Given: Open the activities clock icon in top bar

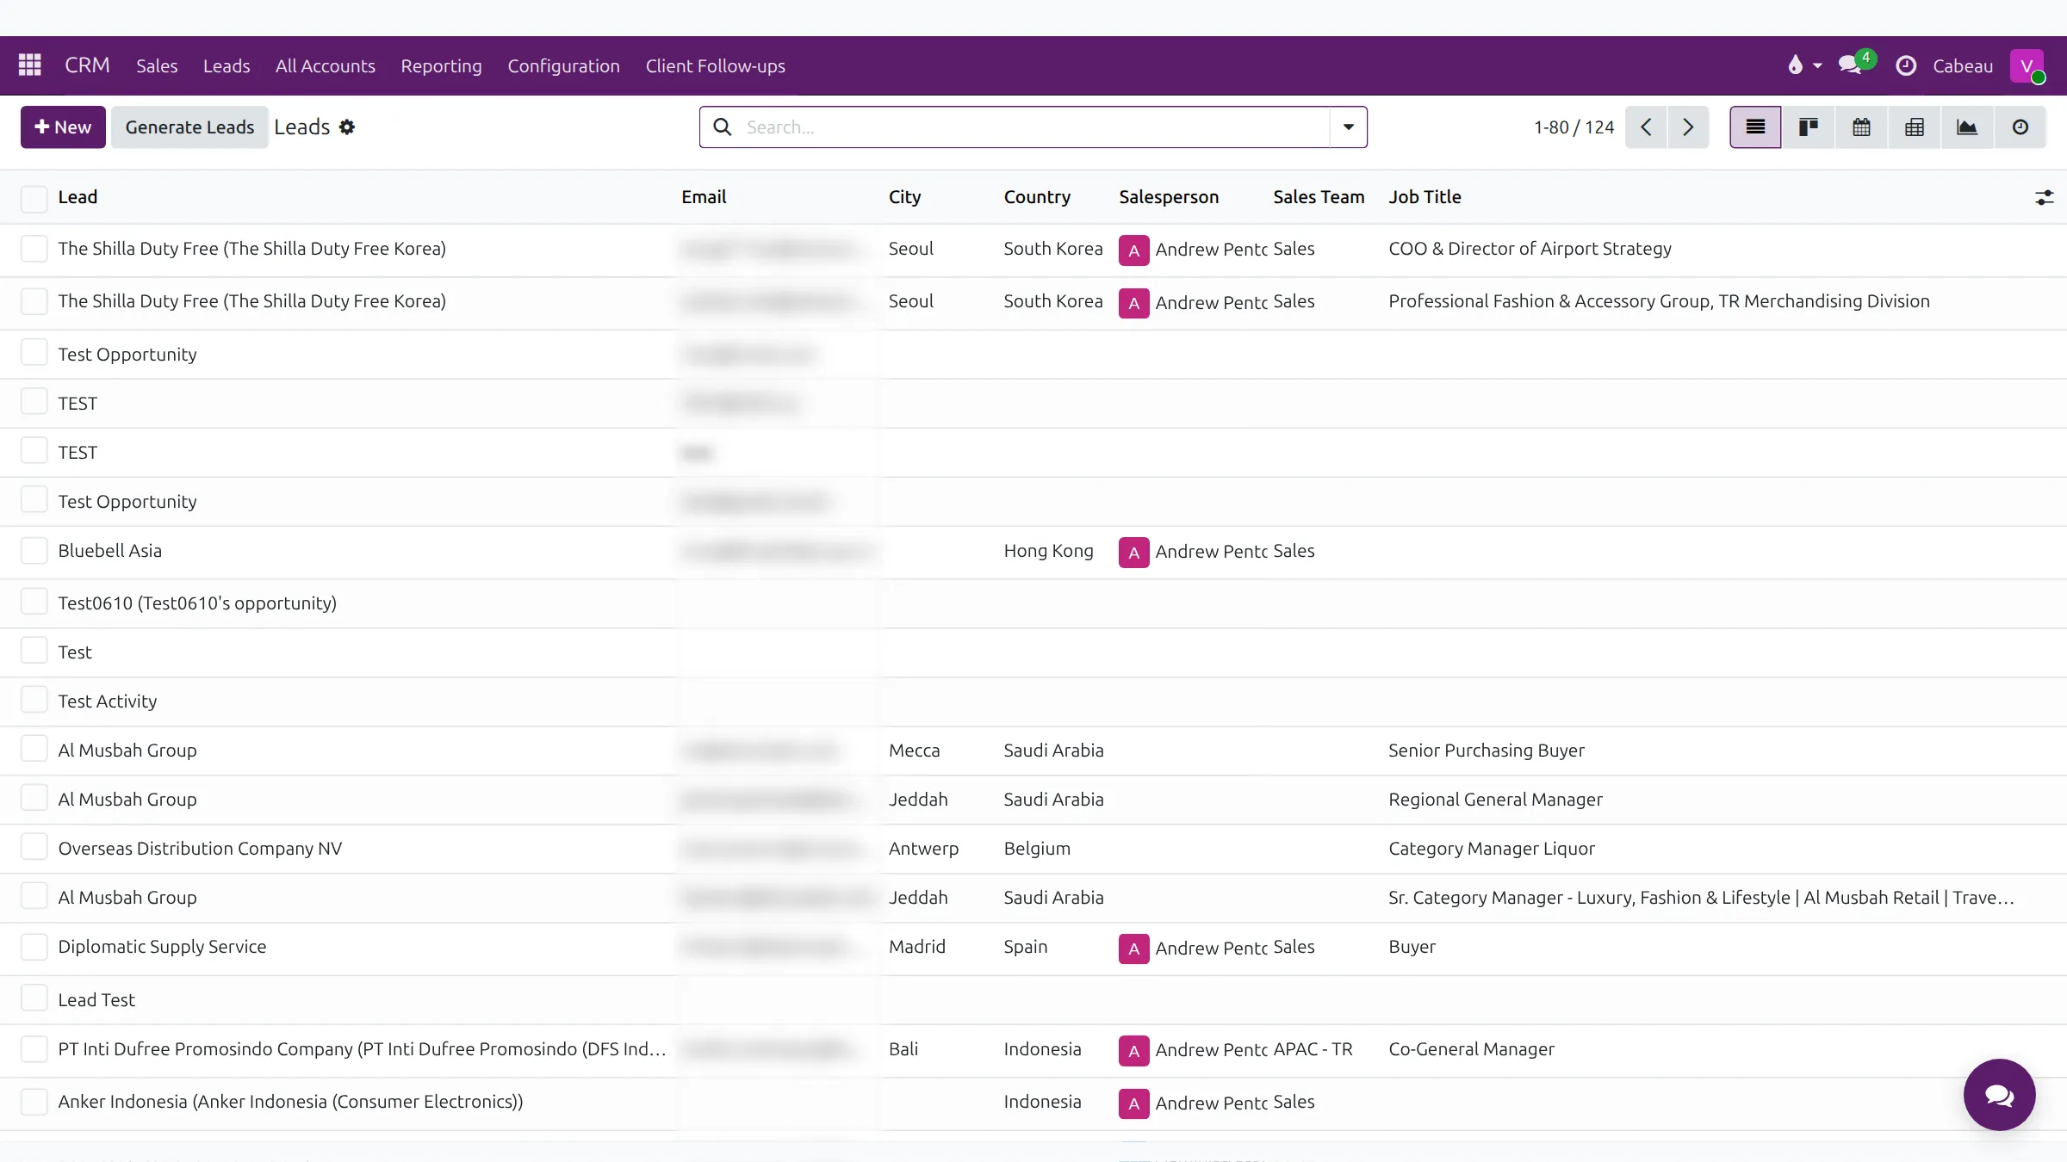Looking at the screenshot, I should point(1906,65).
